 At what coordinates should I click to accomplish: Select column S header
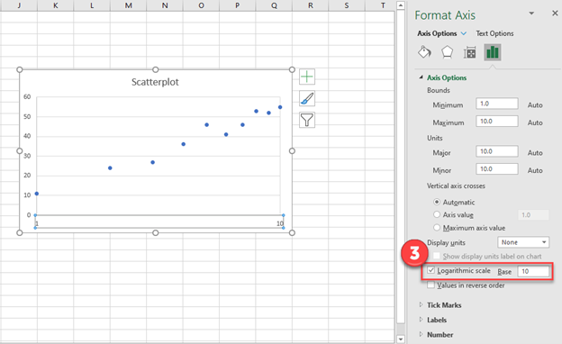[x=347, y=5]
